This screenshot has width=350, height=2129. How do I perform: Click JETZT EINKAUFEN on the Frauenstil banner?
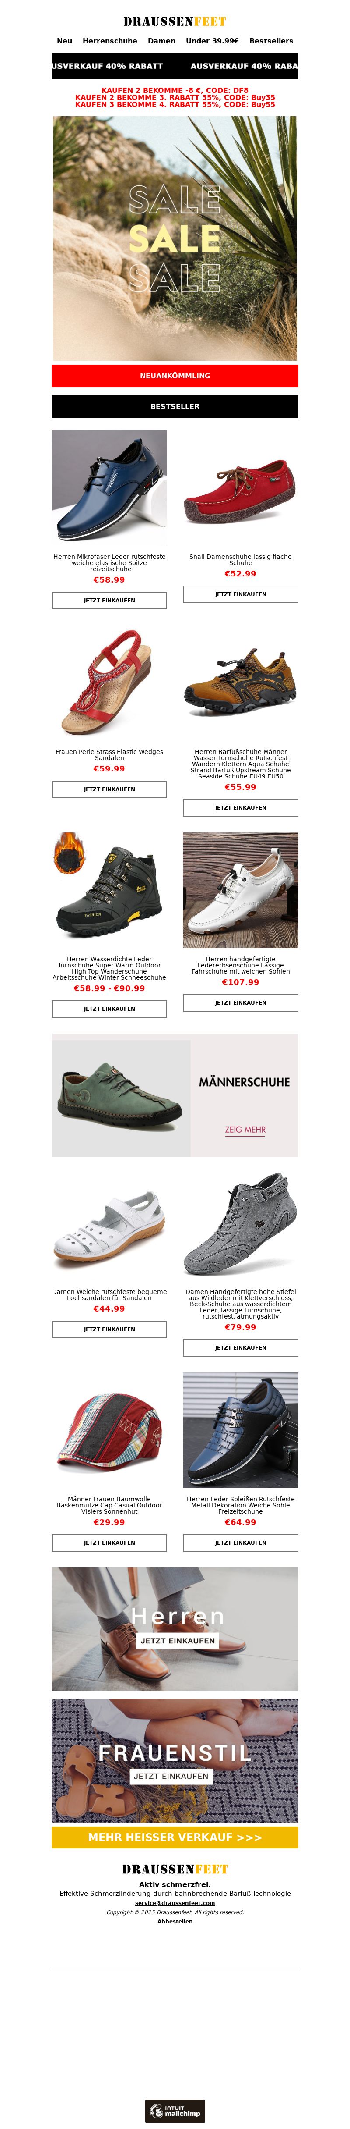(171, 1776)
